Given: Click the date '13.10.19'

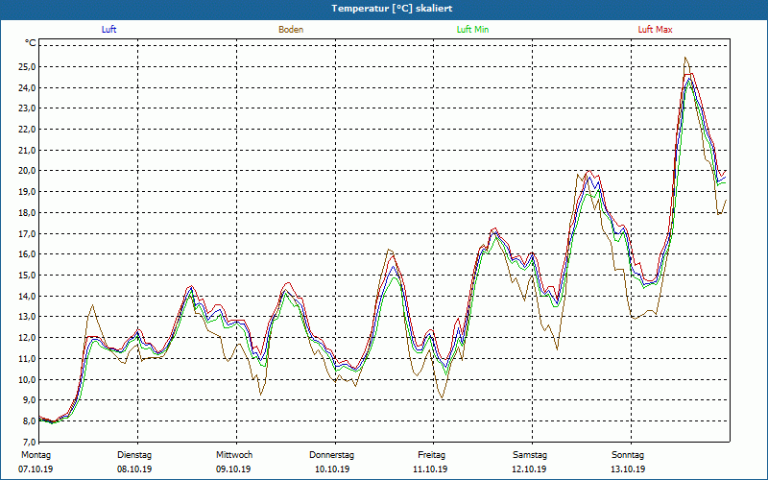Looking at the screenshot, I should point(628,469).
